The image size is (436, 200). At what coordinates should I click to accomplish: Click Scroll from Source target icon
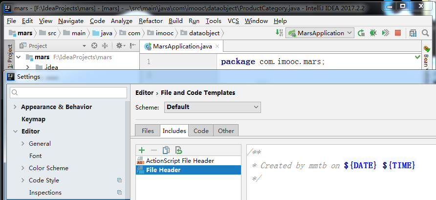tap(94, 45)
